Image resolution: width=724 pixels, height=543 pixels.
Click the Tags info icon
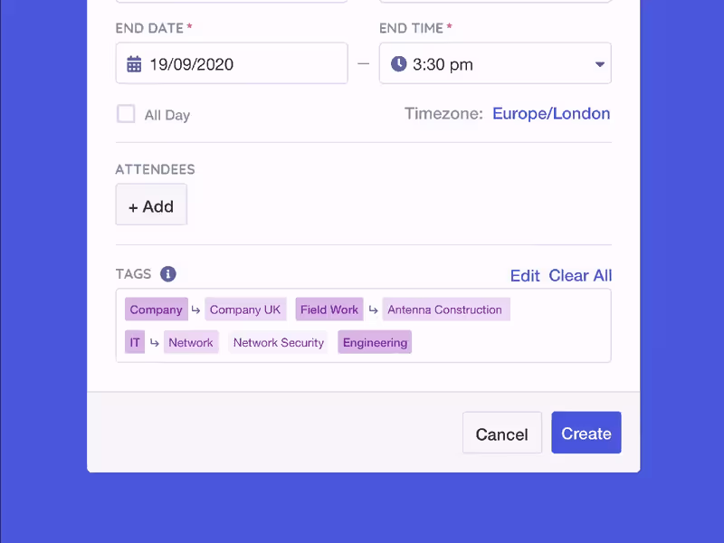(168, 274)
